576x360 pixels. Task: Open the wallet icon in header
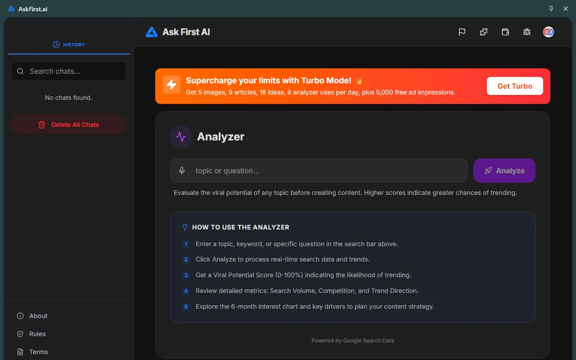click(505, 32)
